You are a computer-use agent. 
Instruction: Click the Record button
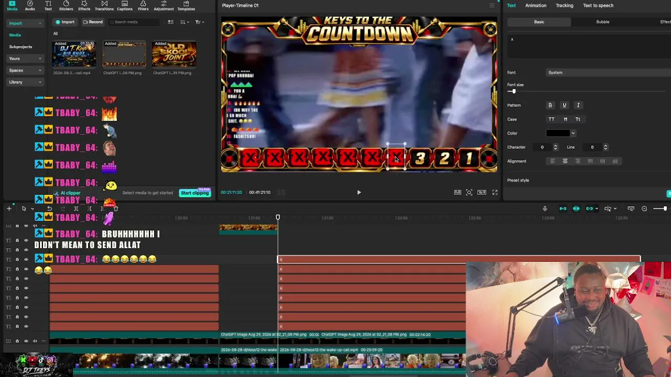click(x=93, y=22)
